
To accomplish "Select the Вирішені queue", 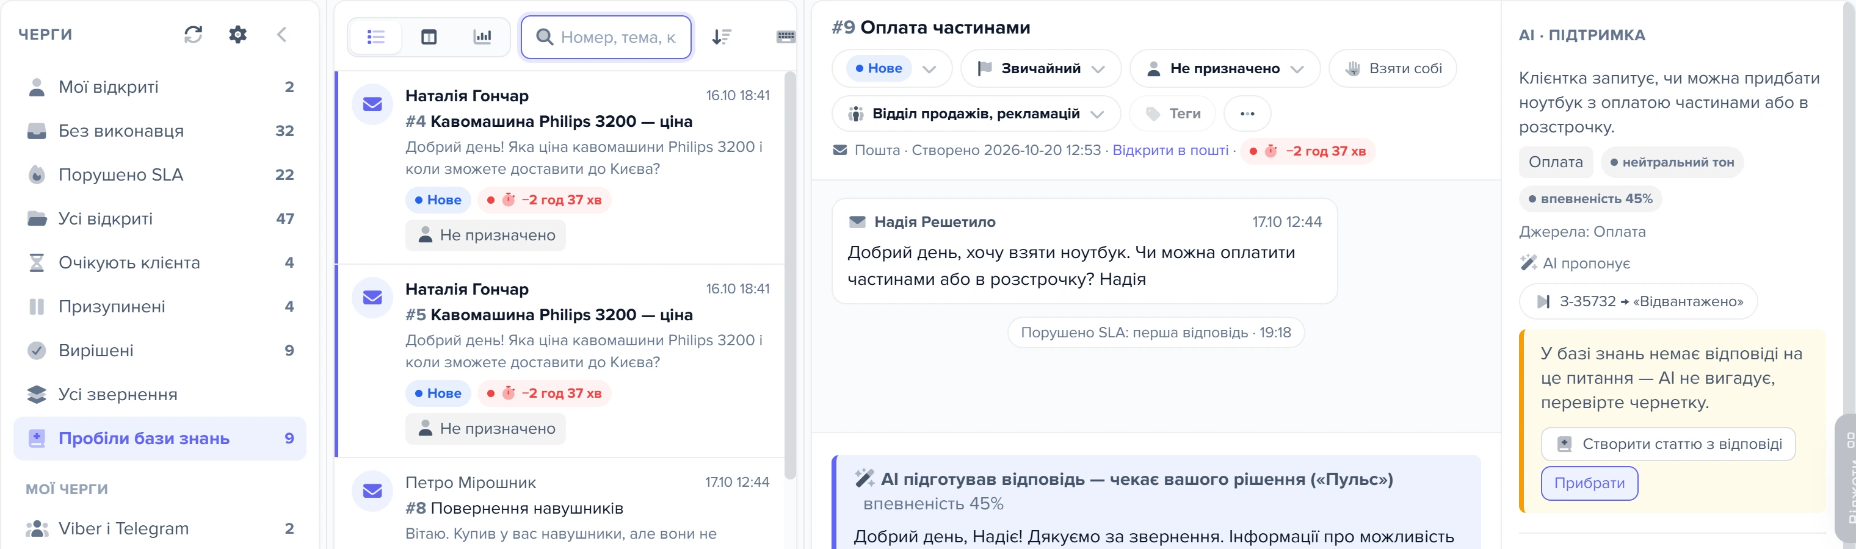I will point(160,350).
